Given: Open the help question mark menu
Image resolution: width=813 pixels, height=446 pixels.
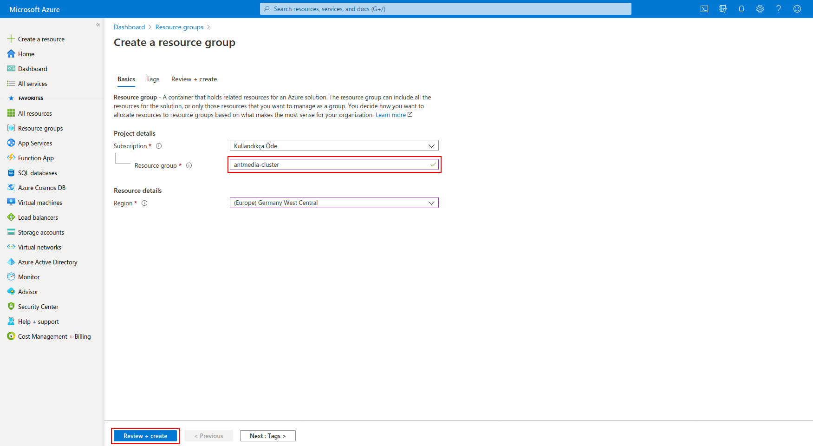Looking at the screenshot, I should coord(779,9).
